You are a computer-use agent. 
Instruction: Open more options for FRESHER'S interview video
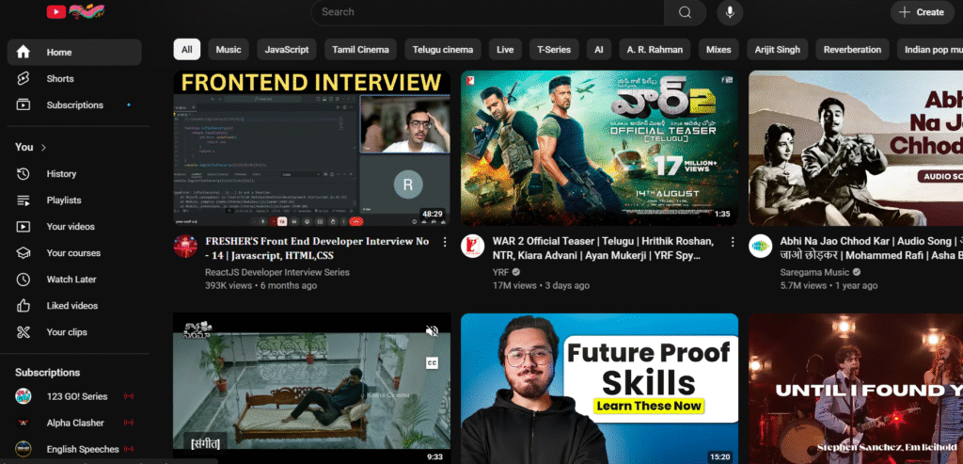pos(445,242)
